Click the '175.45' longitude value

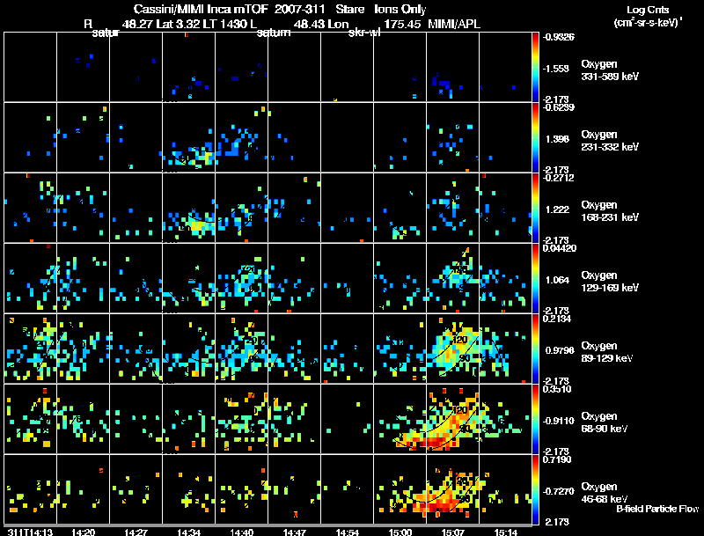coord(402,24)
